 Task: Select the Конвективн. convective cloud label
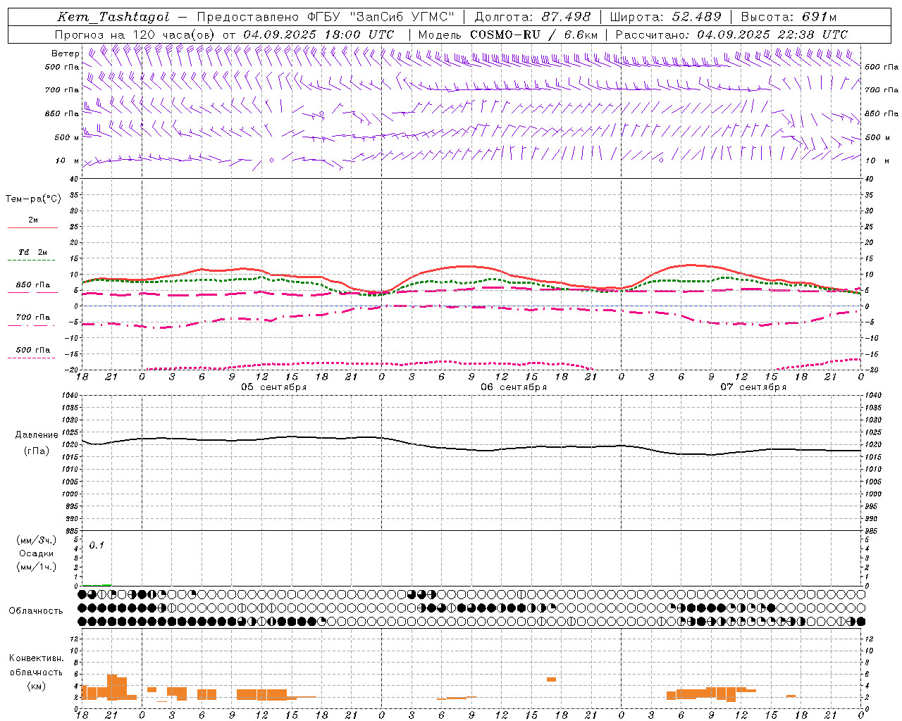click(36, 658)
